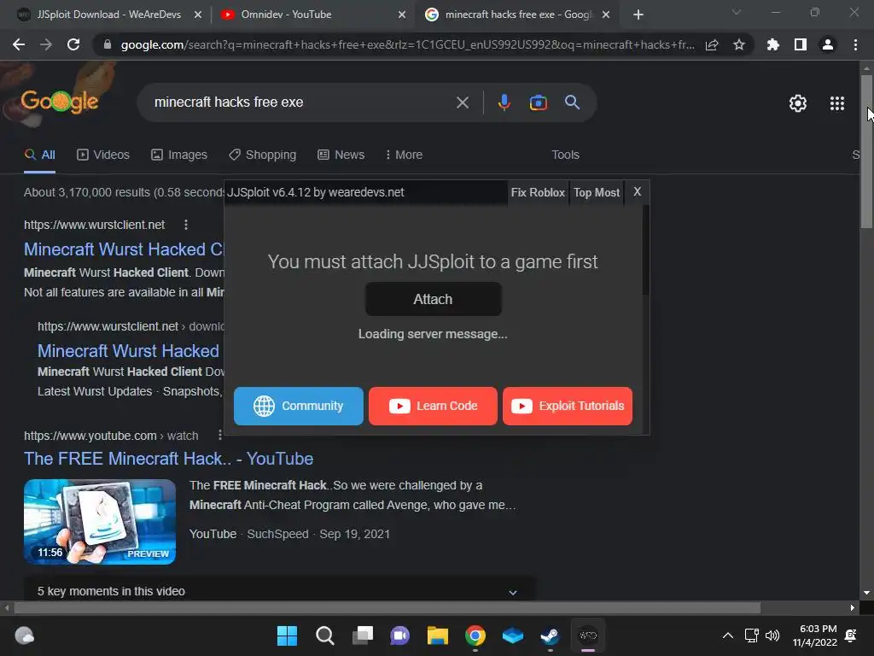
Task: Bookmark this page with the star icon
Action: pyautogui.click(x=739, y=44)
